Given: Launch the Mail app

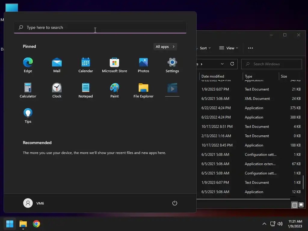Looking at the screenshot, I should [57, 65].
